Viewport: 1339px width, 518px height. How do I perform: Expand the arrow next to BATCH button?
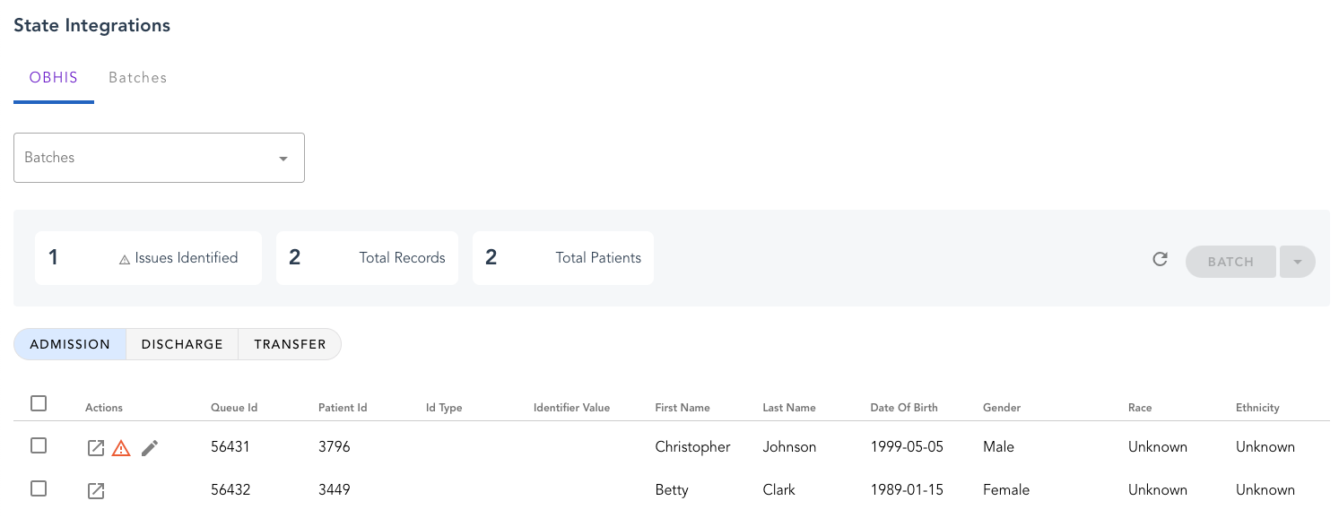point(1297,262)
